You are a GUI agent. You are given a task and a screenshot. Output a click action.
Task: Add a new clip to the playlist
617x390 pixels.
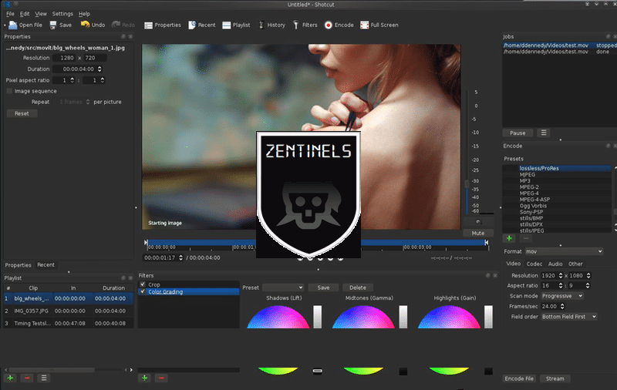[10, 378]
